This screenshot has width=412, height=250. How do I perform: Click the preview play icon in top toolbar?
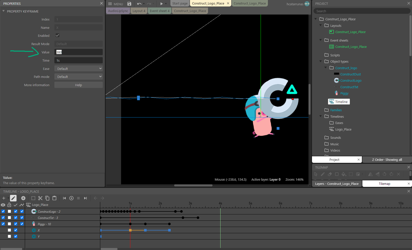[162, 4]
